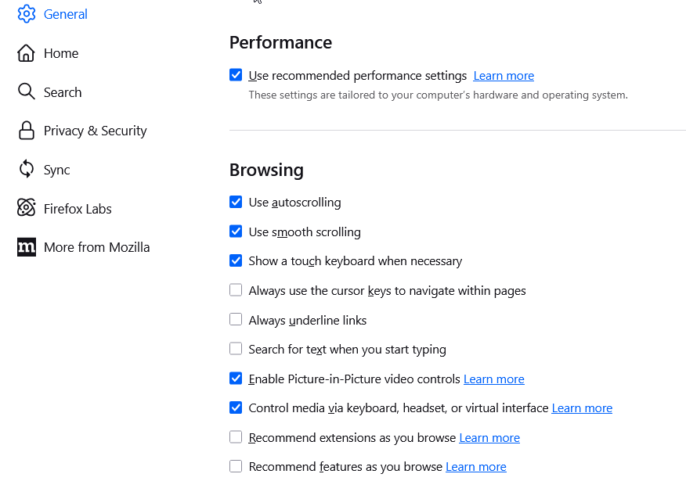The width and height of the screenshot is (686, 499).
Task: Click the Mozilla logo icon
Action: point(27,247)
